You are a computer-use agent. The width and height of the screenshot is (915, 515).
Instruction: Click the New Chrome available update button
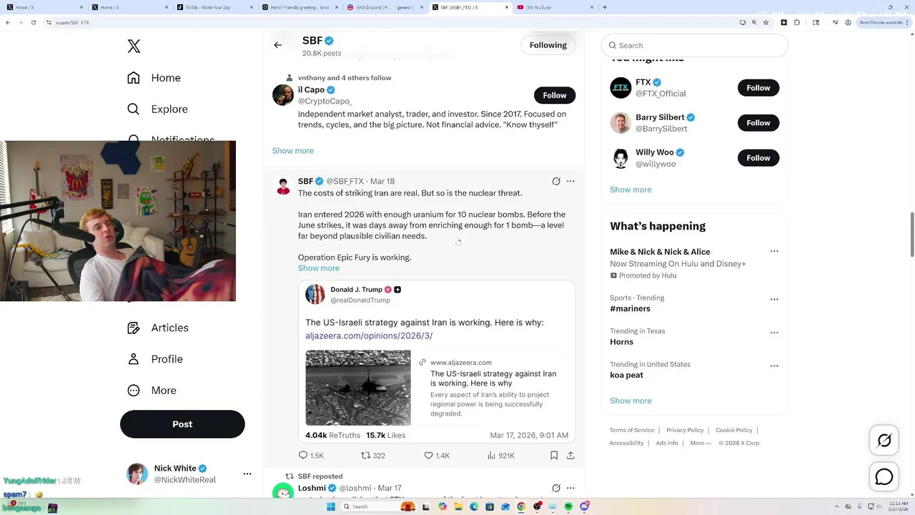(883, 22)
